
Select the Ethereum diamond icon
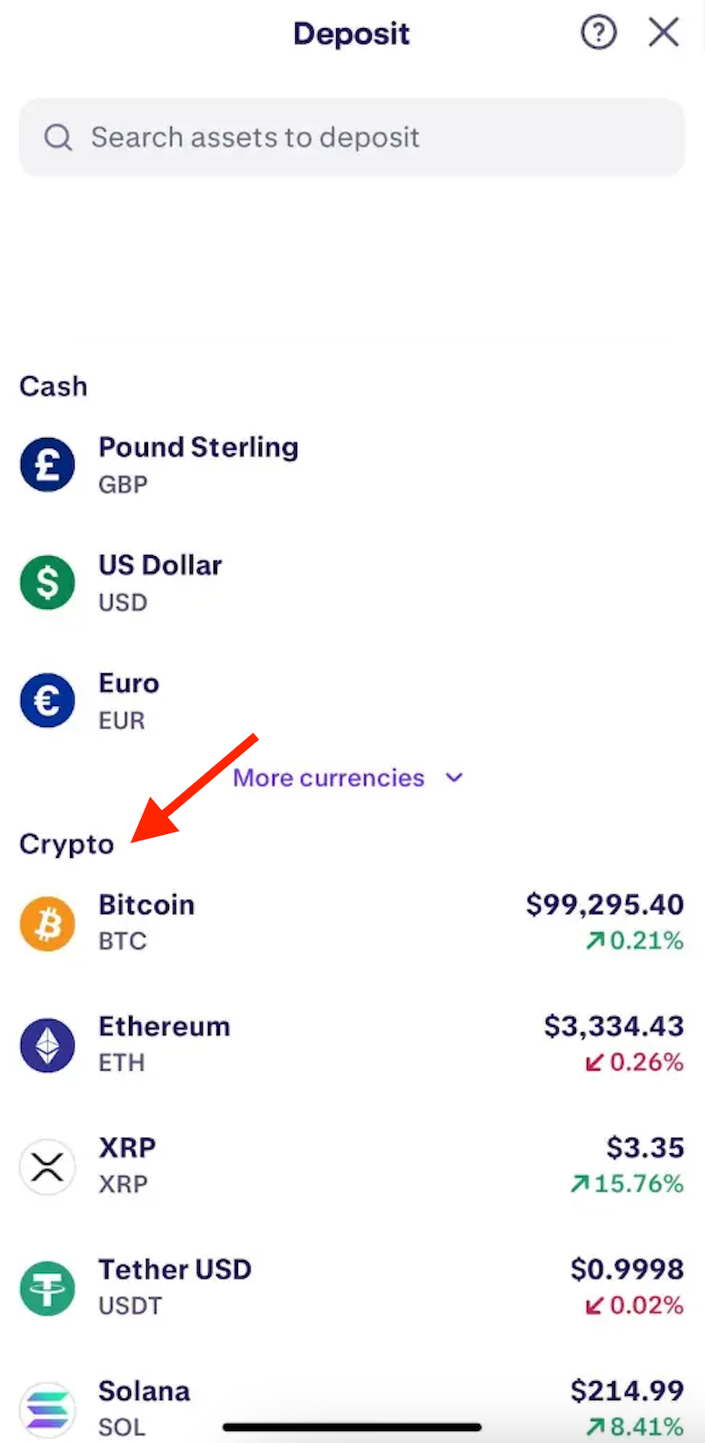coord(47,1045)
